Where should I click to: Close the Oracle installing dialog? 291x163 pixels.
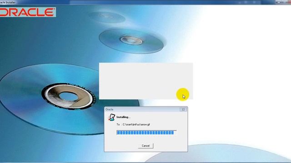click(x=183, y=110)
